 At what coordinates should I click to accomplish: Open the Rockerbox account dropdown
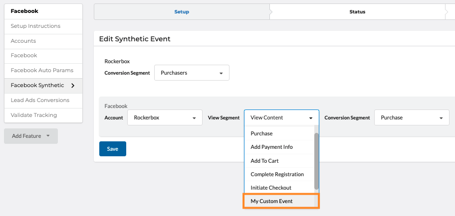click(165, 117)
